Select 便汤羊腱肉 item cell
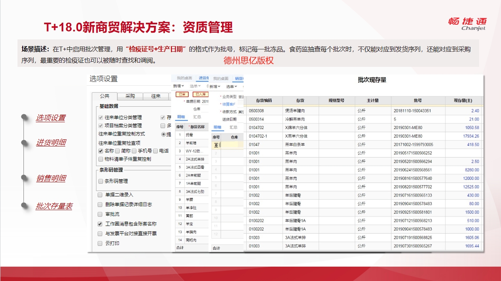The image size is (501, 281). (x=301, y=111)
